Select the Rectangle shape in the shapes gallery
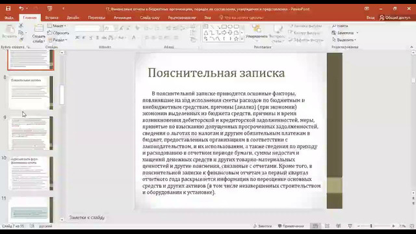This screenshot has height=234, width=416. point(224,27)
